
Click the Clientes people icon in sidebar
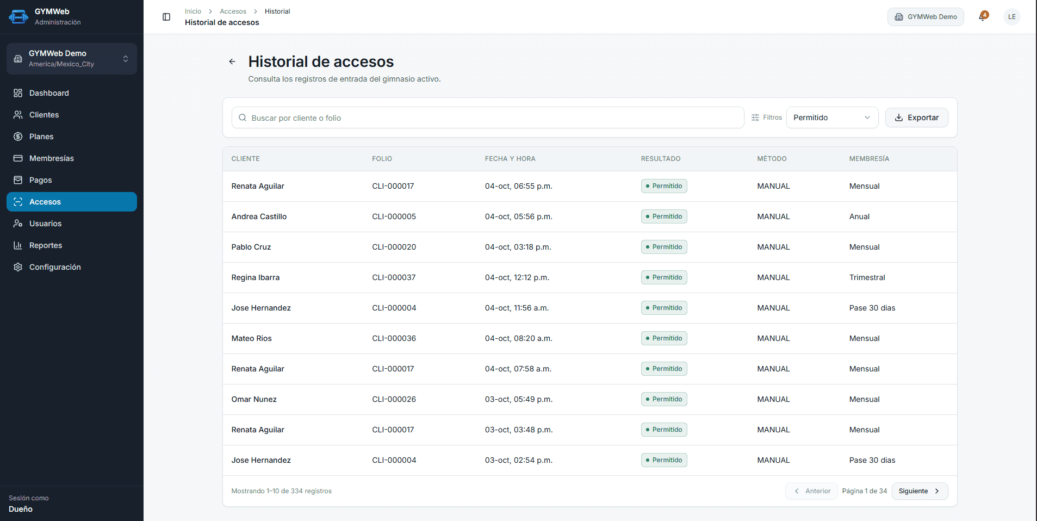click(x=18, y=115)
